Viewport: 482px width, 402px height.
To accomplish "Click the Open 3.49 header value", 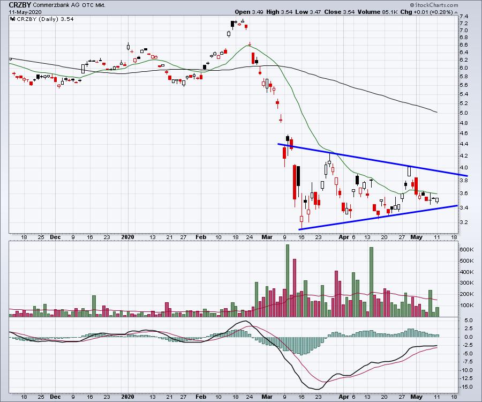I will click(248, 11).
